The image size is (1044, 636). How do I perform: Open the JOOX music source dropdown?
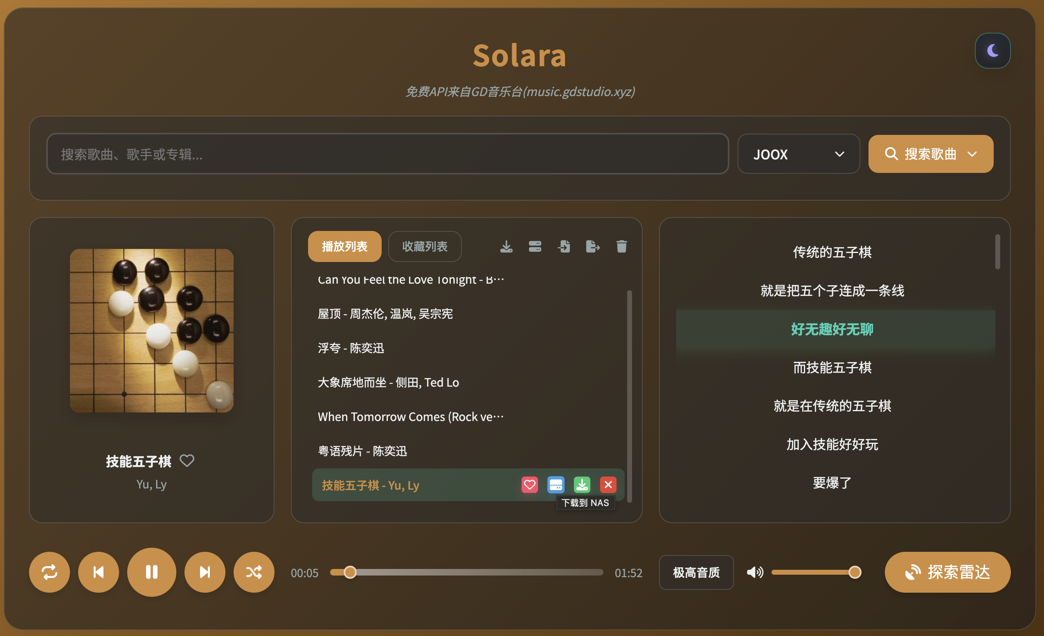pos(798,154)
